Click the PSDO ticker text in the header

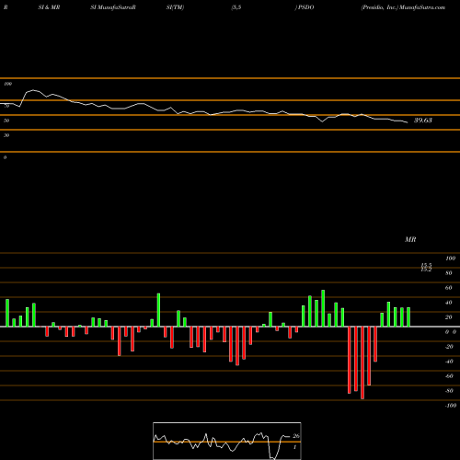[x=306, y=7]
